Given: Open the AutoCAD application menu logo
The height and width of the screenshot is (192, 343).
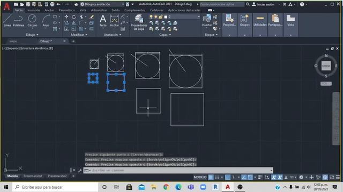Looking at the screenshot, I should pyautogui.click(x=7, y=6).
